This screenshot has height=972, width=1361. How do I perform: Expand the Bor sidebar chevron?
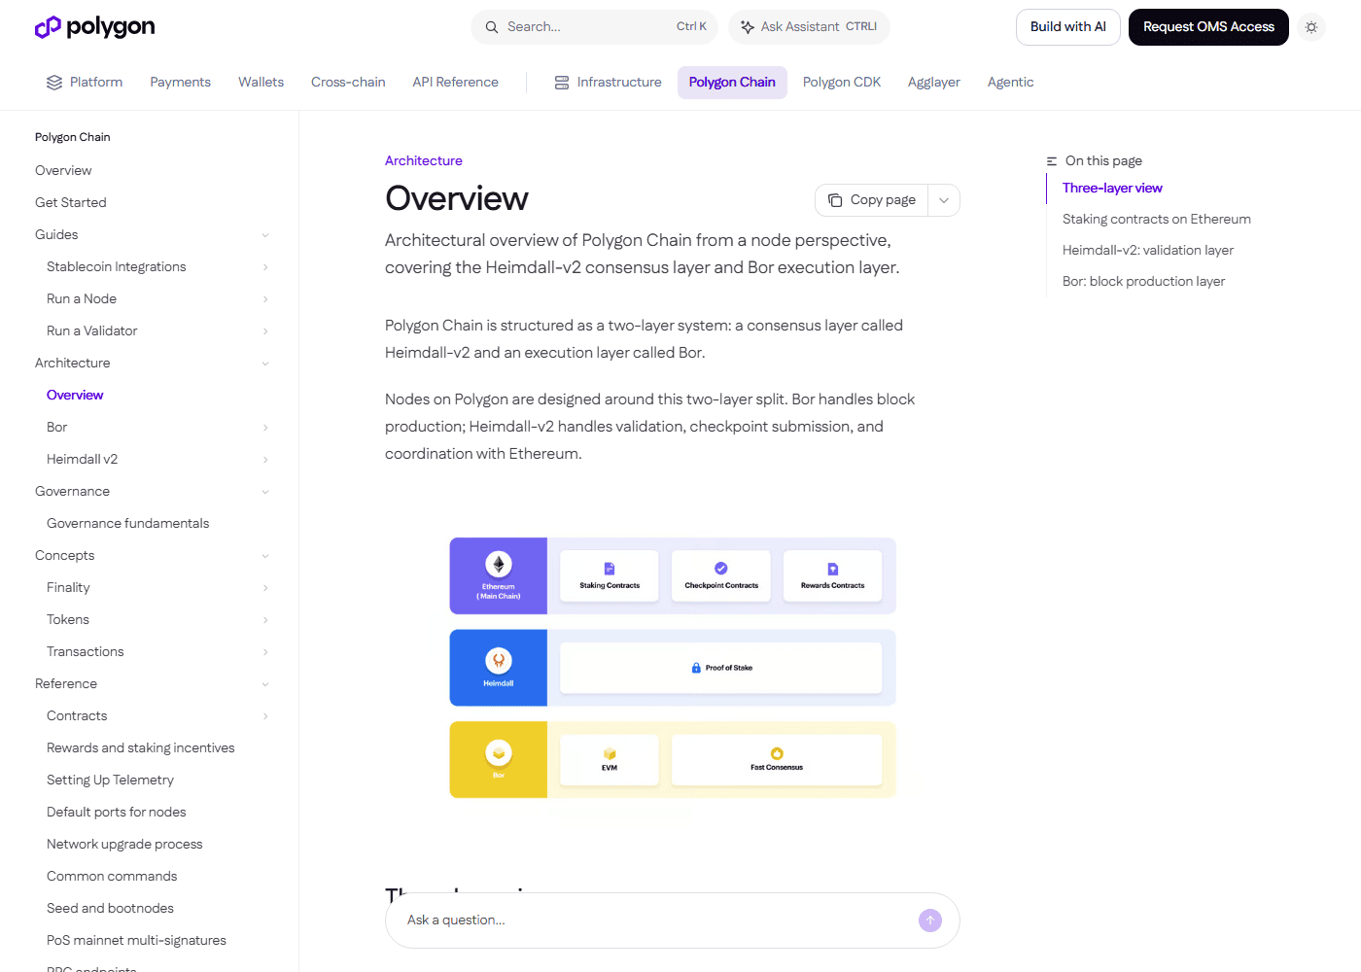(x=265, y=428)
